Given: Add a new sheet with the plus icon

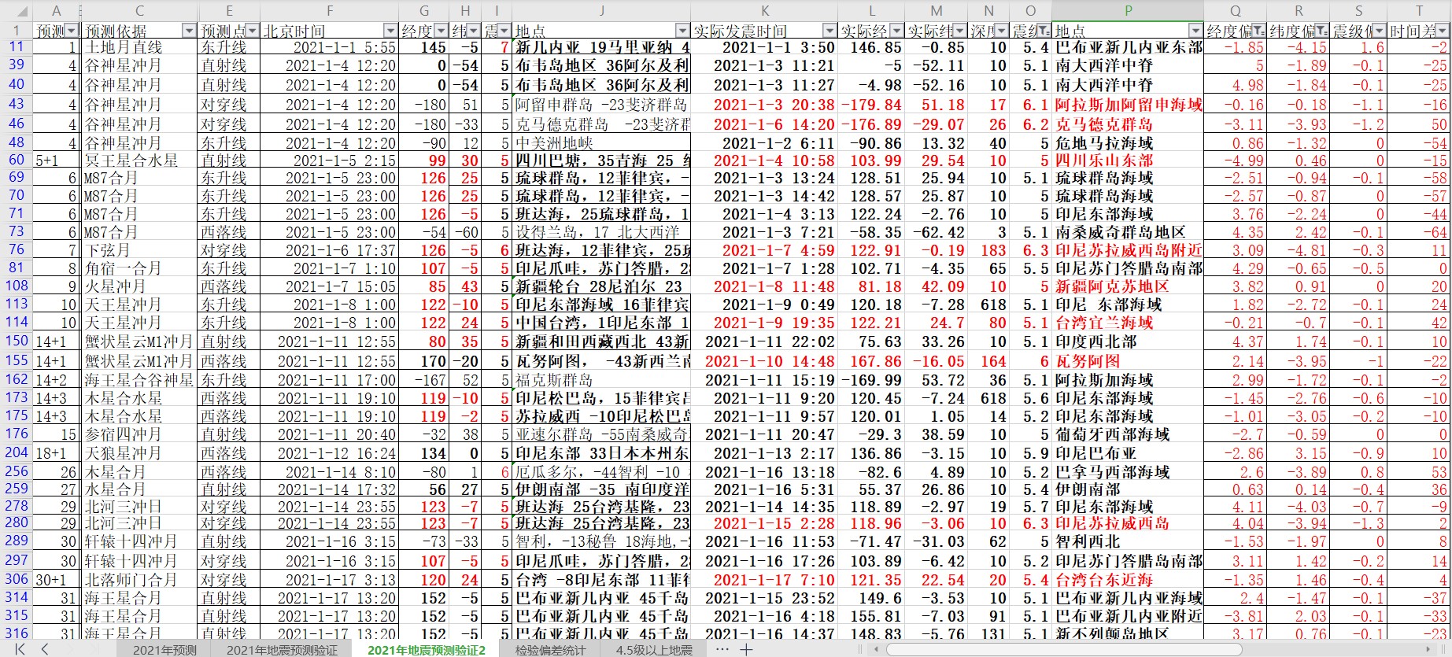Looking at the screenshot, I should [746, 649].
